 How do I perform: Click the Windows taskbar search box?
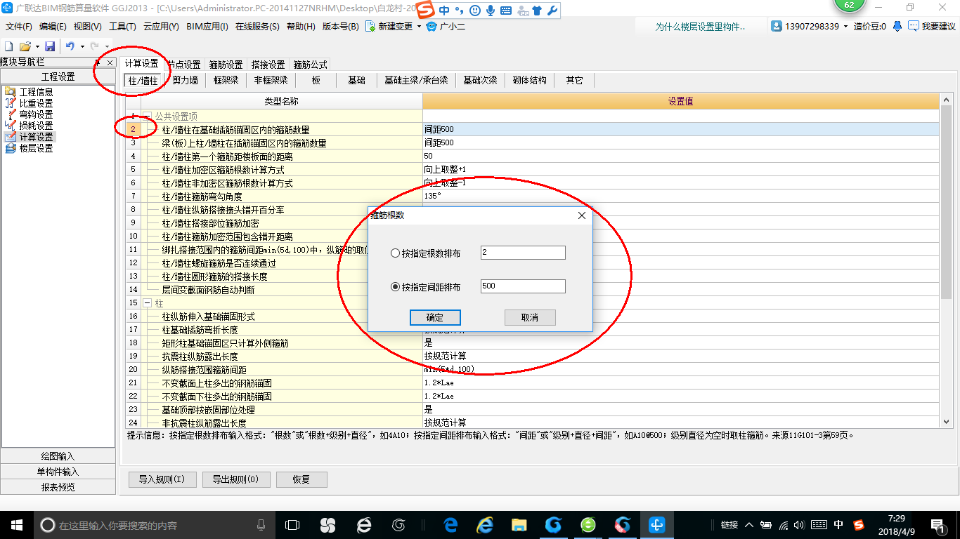[155, 525]
